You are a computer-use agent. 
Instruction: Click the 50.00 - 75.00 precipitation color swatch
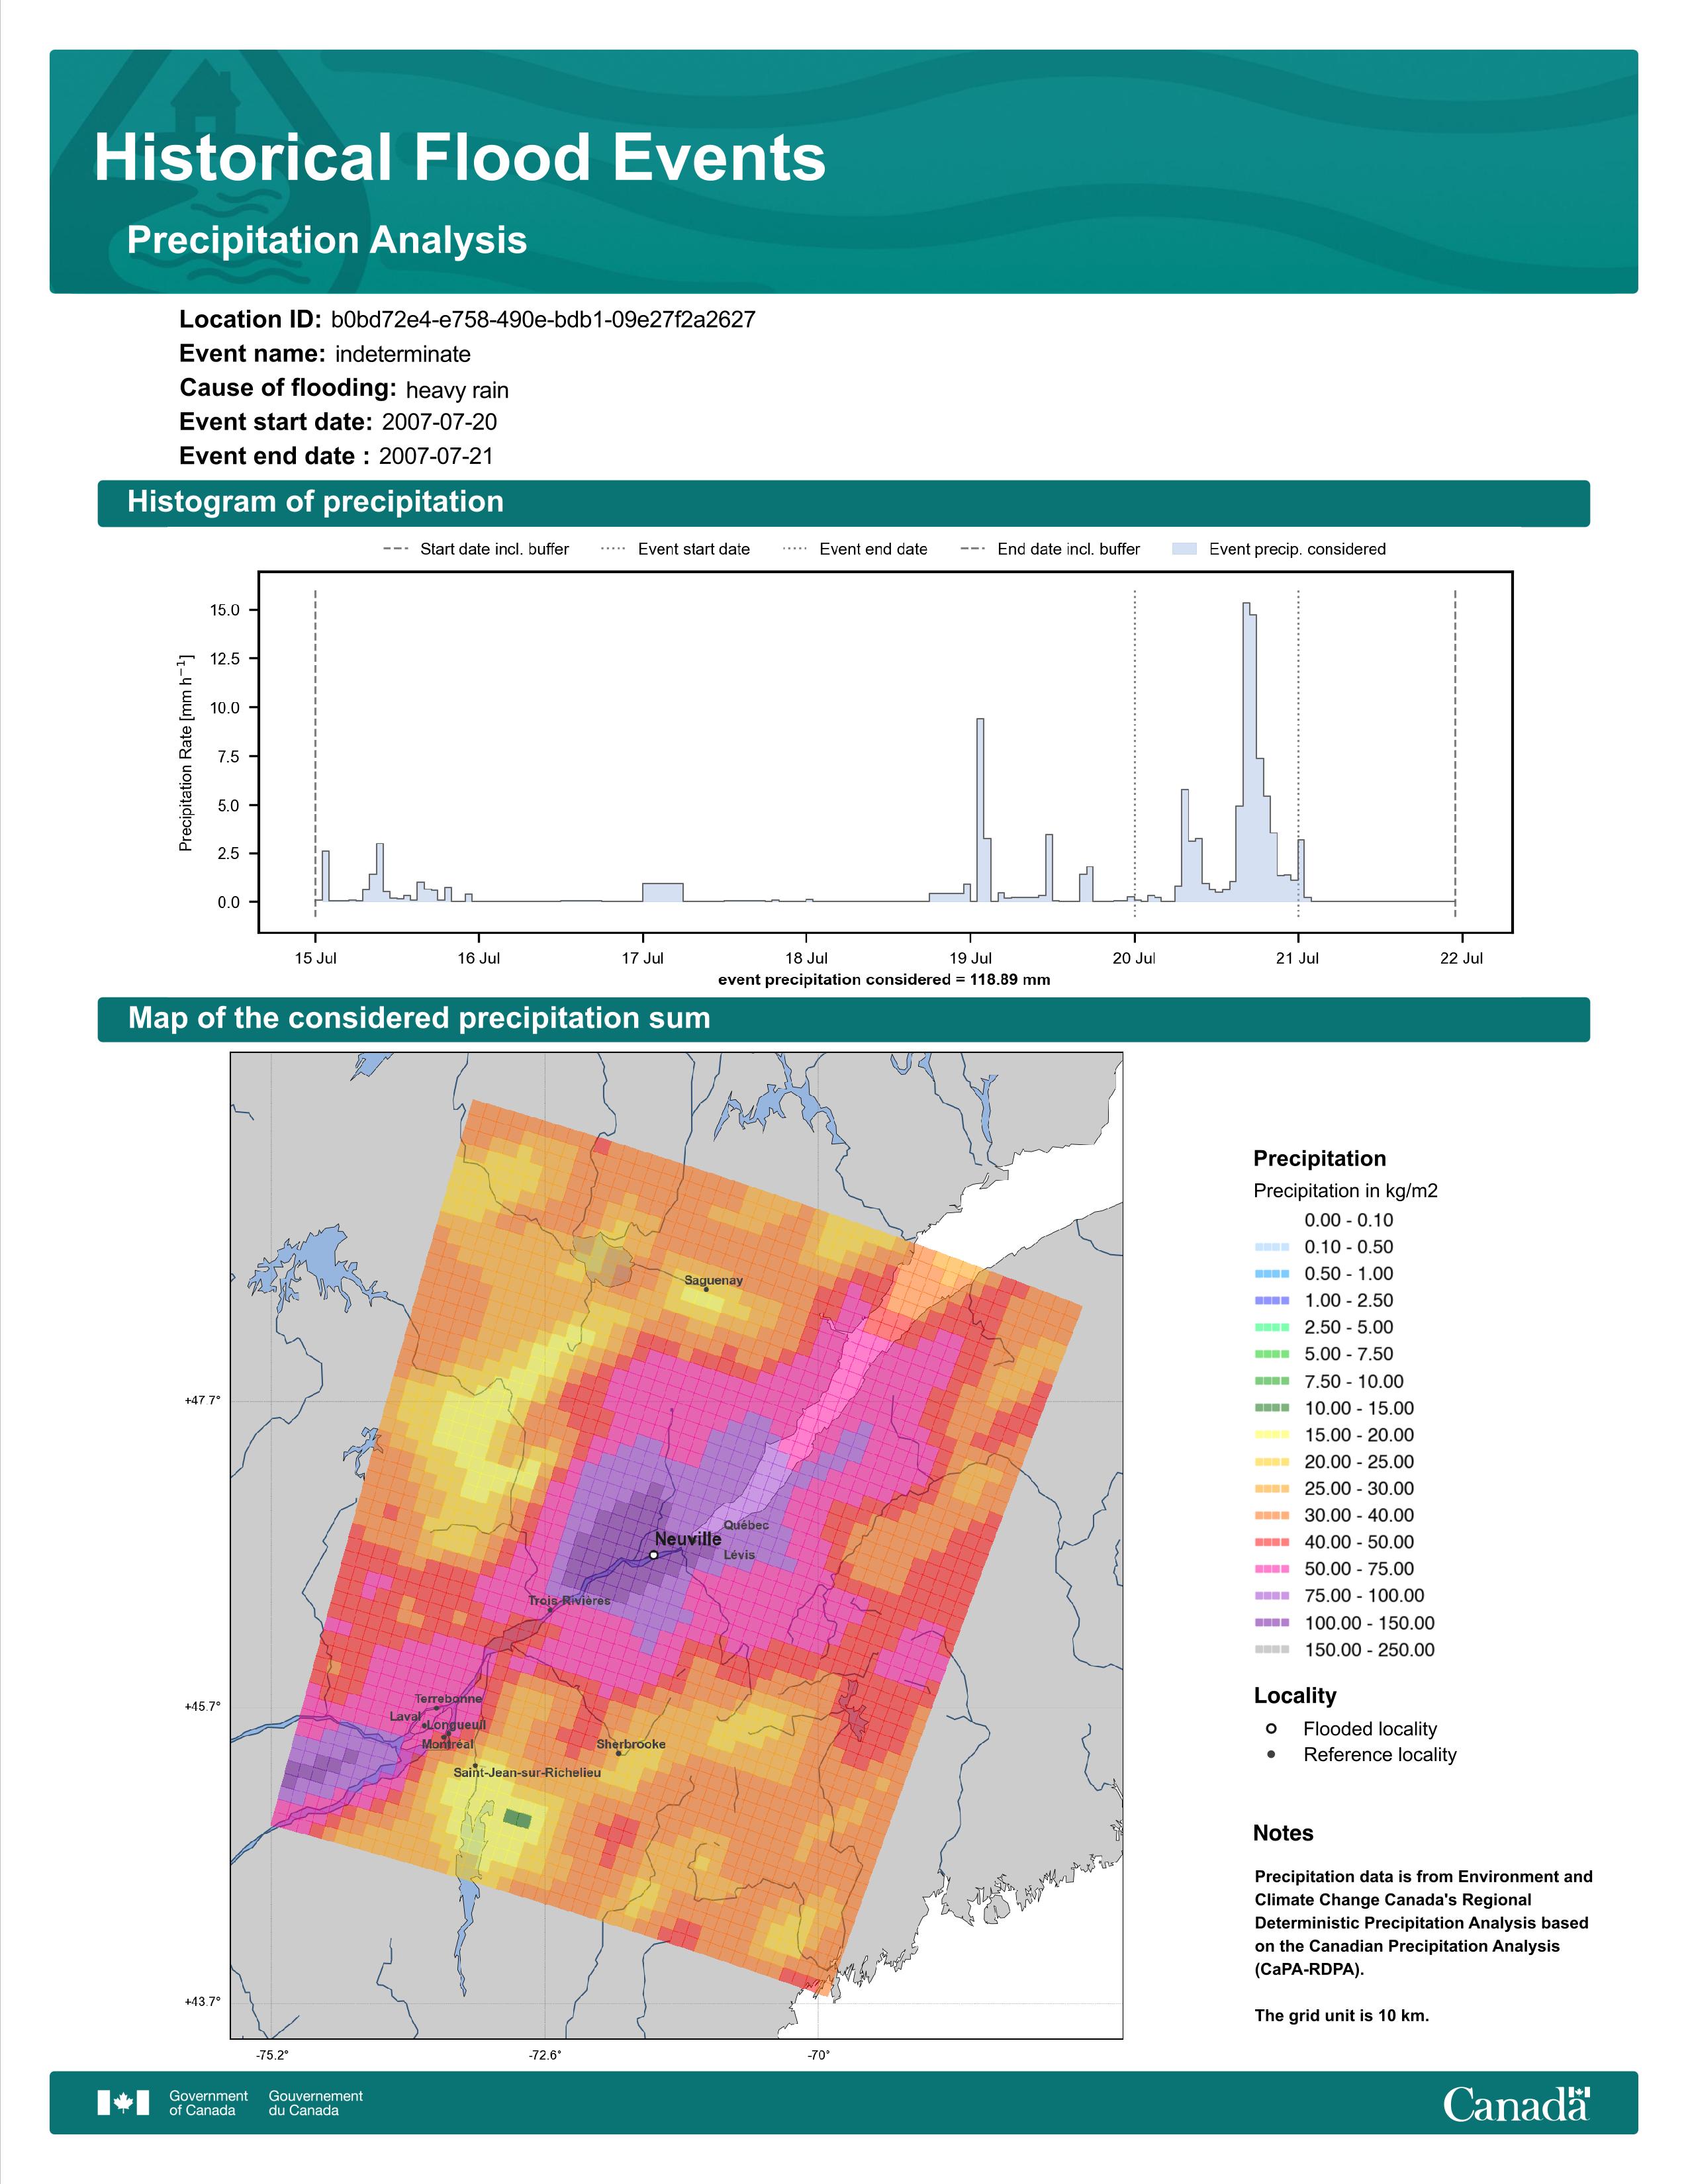click(1271, 1569)
